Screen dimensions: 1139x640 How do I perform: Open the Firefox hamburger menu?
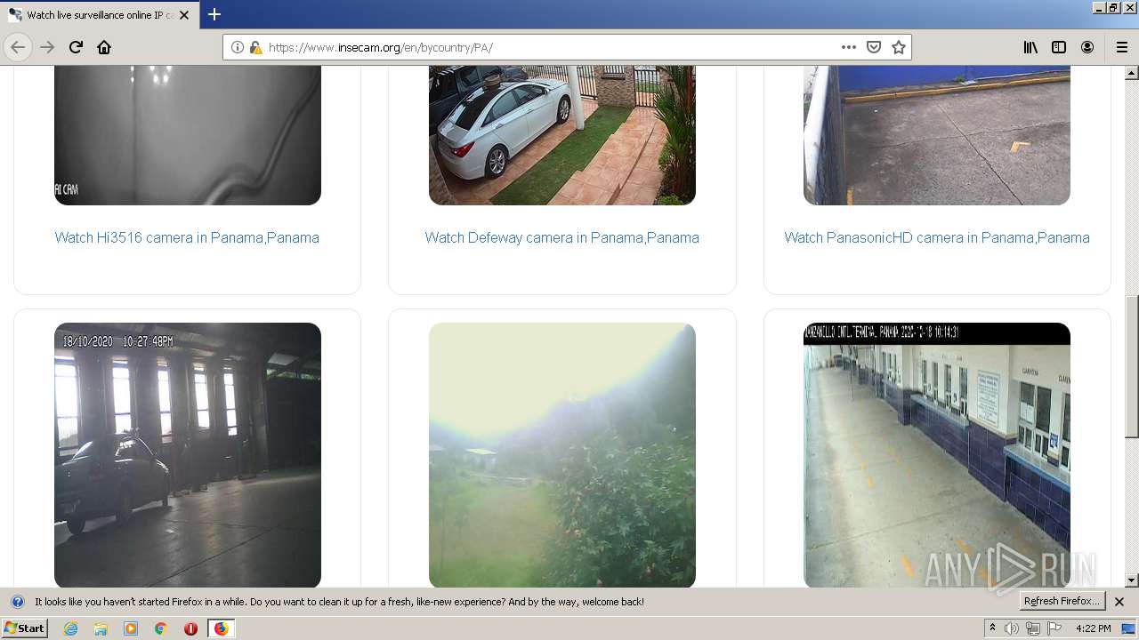[x=1121, y=47]
